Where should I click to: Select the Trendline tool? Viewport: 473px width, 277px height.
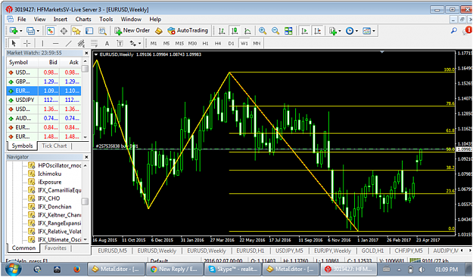coord(68,43)
